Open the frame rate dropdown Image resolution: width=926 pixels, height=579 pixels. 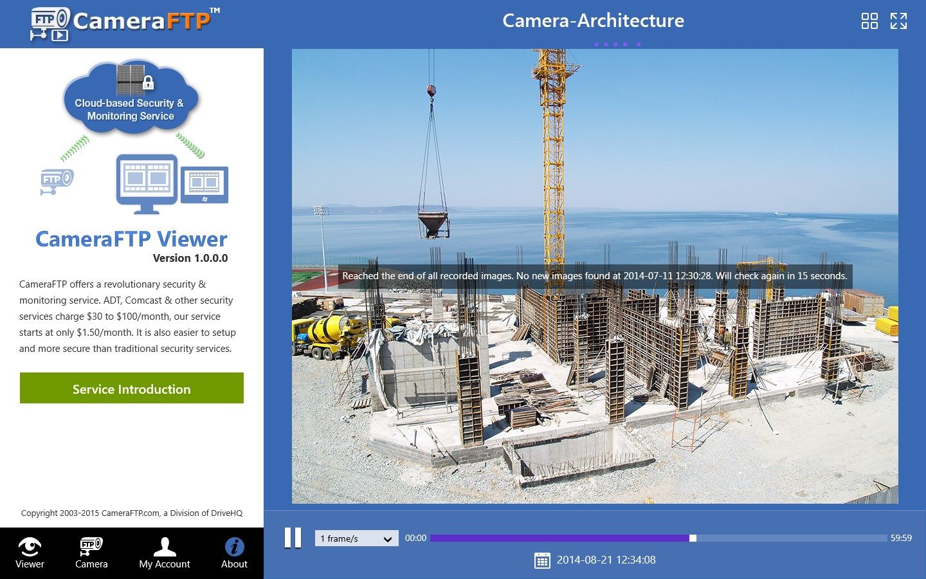click(x=356, y=538)
